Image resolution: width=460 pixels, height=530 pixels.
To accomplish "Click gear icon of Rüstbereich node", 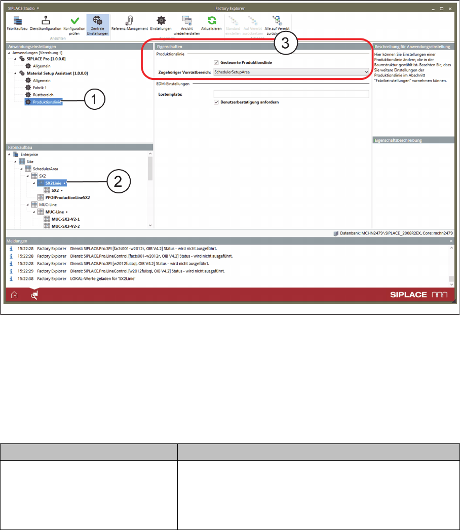I will [28, 95].
